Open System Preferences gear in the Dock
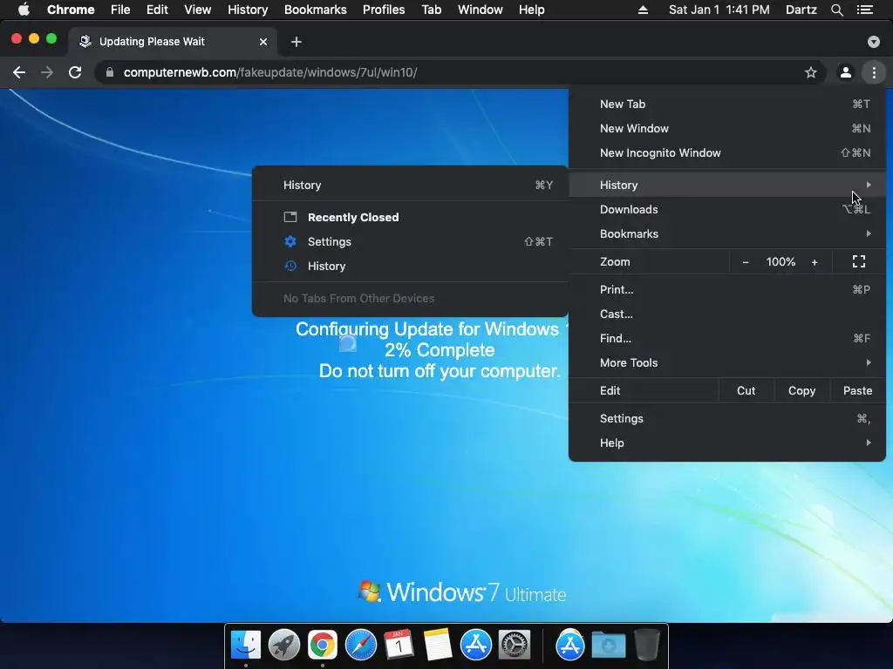This screenshot has width=893, height=669. pos(515,645)
